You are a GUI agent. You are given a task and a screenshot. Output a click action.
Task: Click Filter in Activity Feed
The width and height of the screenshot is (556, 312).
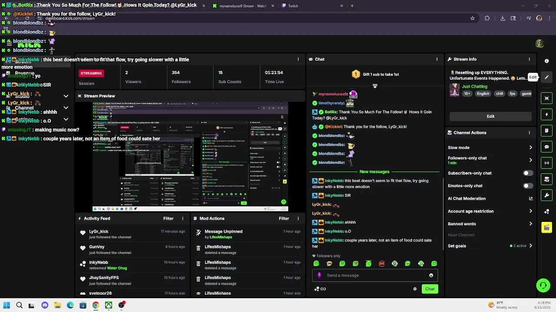click(x=168, y=219)
